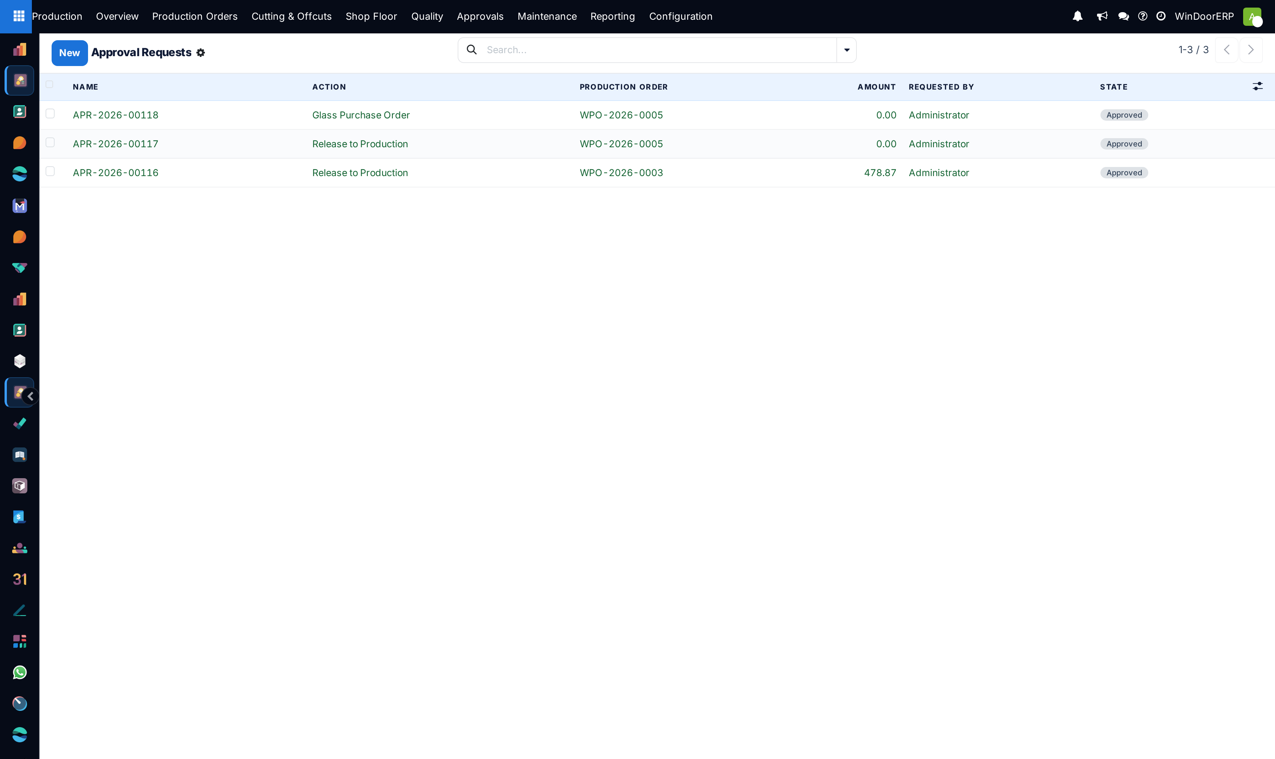Open the dashboard blocks app in sidebar
1275x759 pixels.
tap(19, 641)
